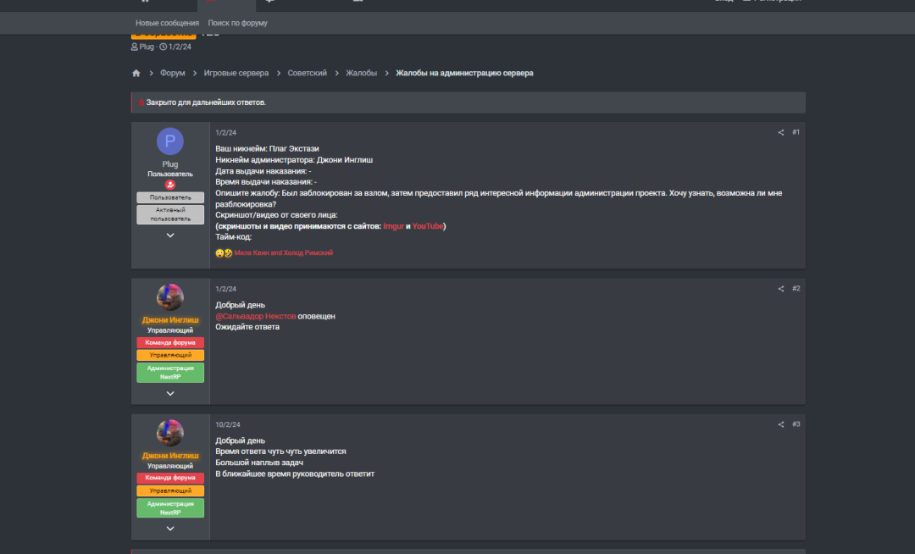Expand user info chevron in post #2
This screenshot has width=915, height=554.
pos(170,394)
